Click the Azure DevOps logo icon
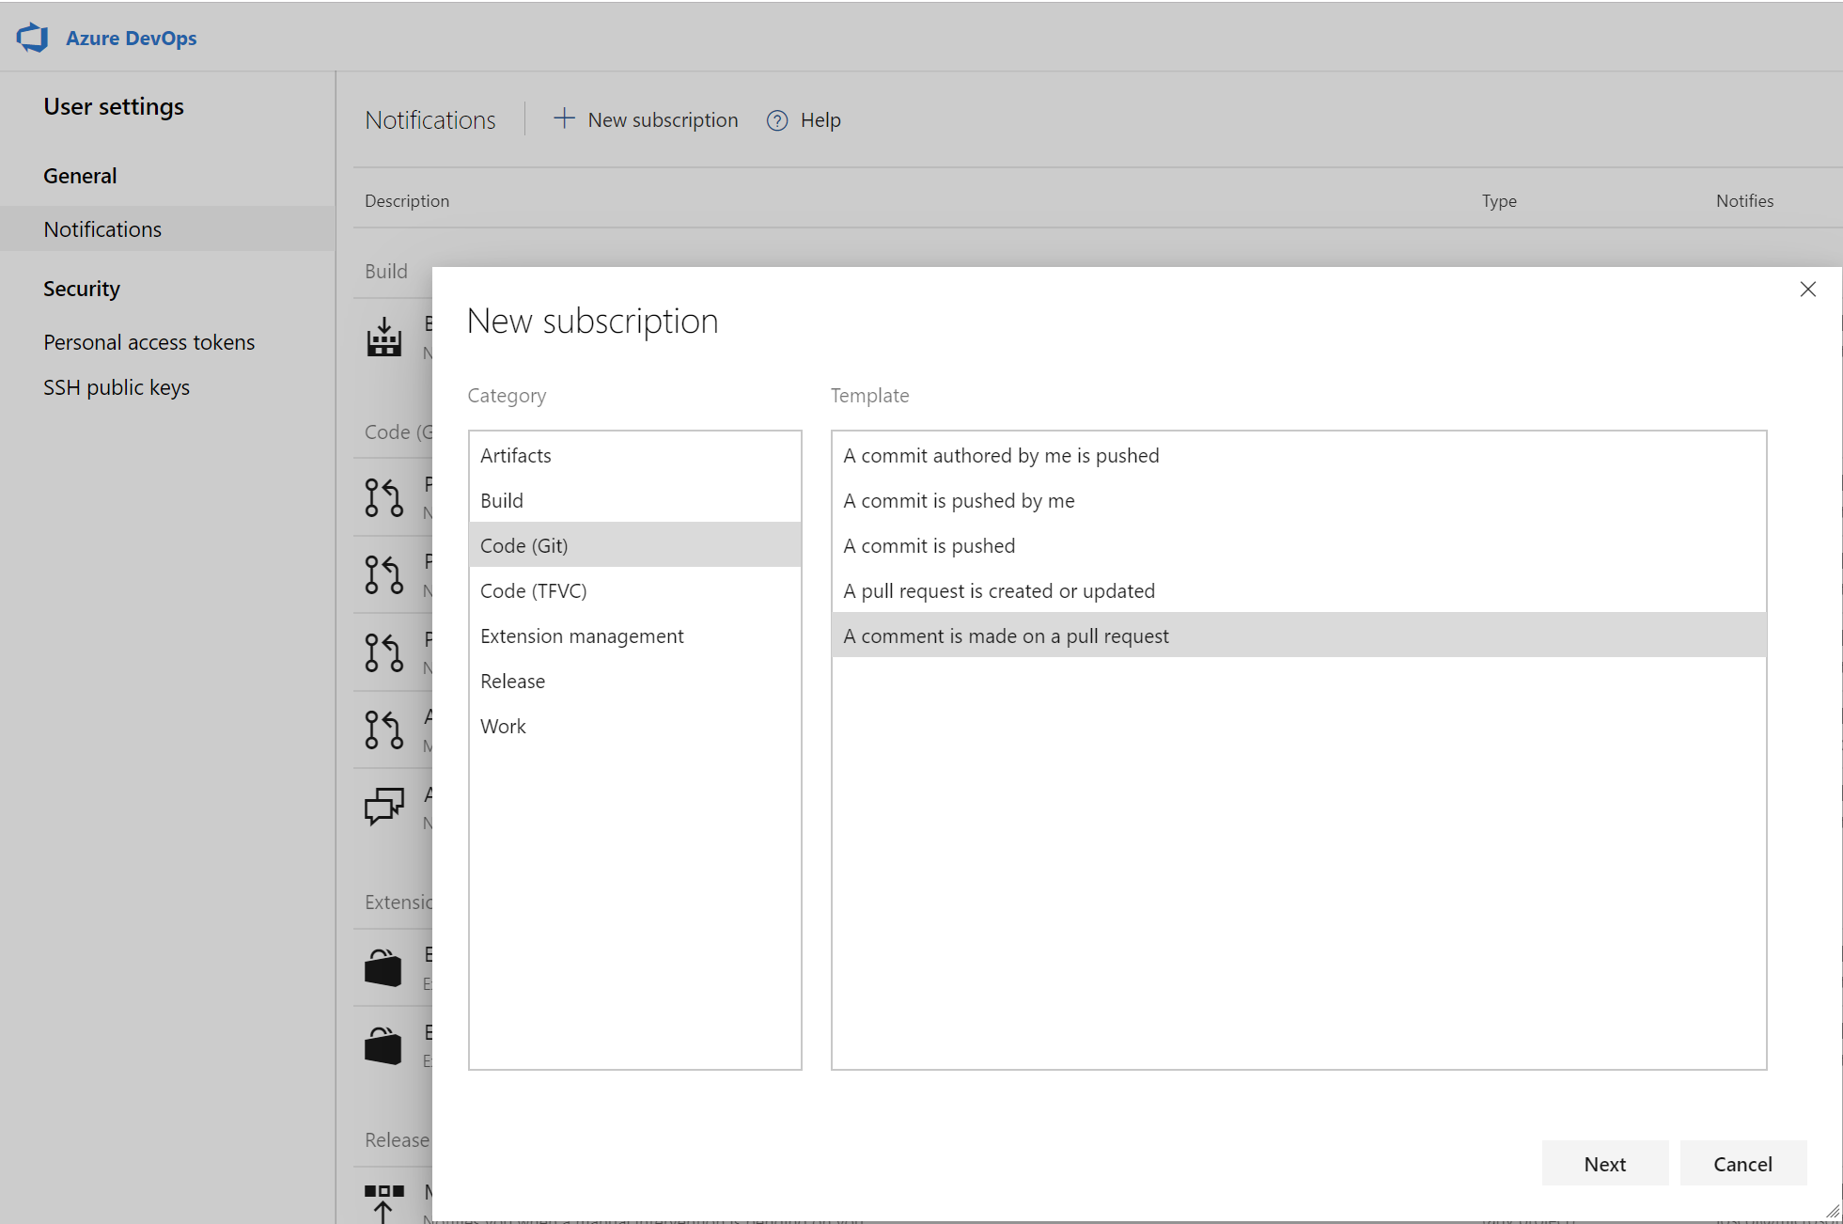 tap(33, 36)
